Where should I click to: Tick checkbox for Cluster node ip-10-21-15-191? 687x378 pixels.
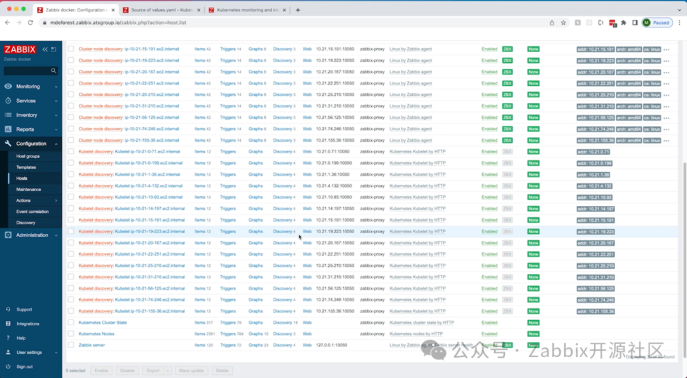(71, 49)
